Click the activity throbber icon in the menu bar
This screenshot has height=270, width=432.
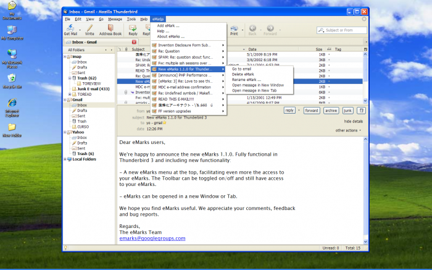pos(364,19)
